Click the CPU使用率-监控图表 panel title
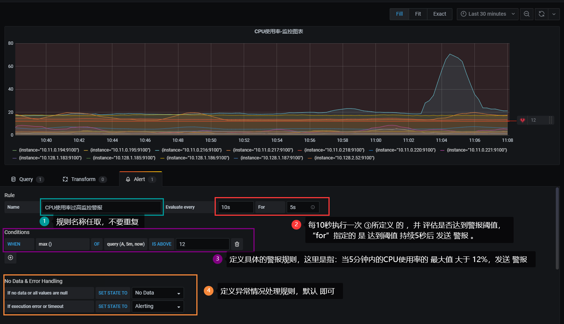564x324 pixels. pos(279,32)
